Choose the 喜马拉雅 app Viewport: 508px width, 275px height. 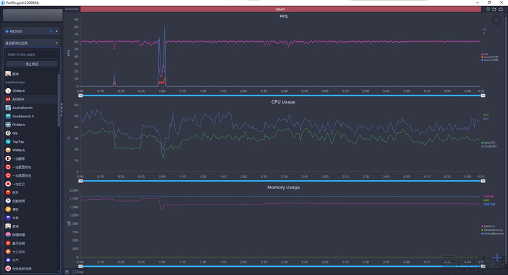coord(30,243)
